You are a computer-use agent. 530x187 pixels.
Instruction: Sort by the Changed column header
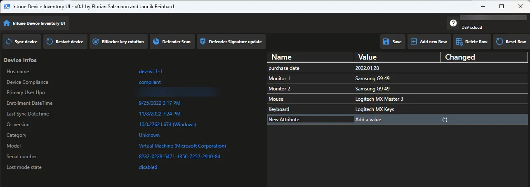click(x=484, y=57)
